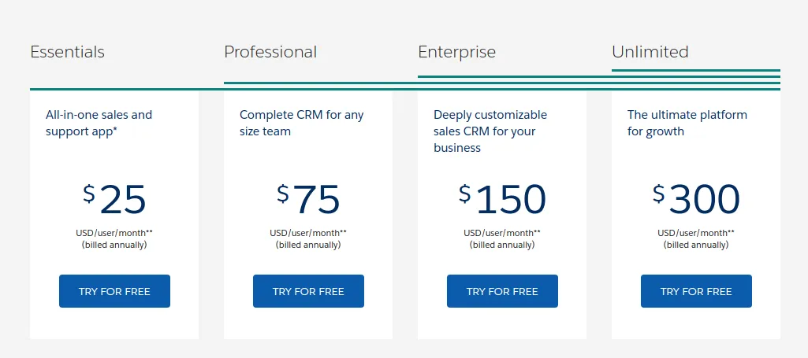808x358 pixels.
Task: Click "billed annually" text under Unlimited price
Action: point(696,245)
